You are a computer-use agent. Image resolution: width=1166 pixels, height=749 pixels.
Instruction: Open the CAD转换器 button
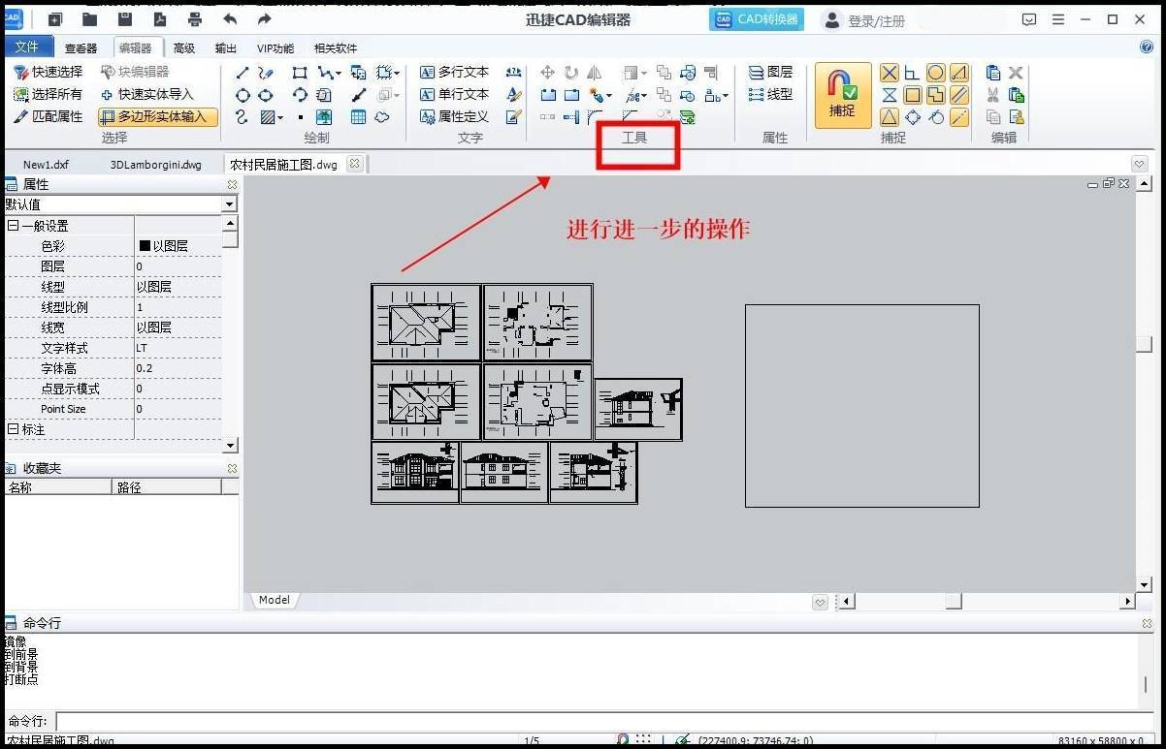pyautogui.click(x=756, y=18)
